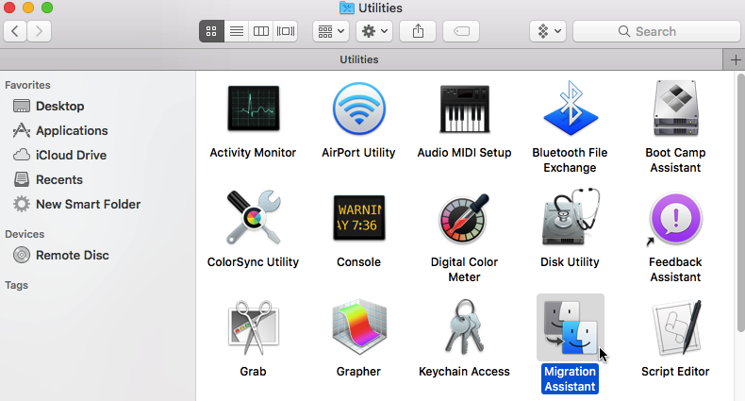Click the "Grapher" label

click(x=358, y=372)
